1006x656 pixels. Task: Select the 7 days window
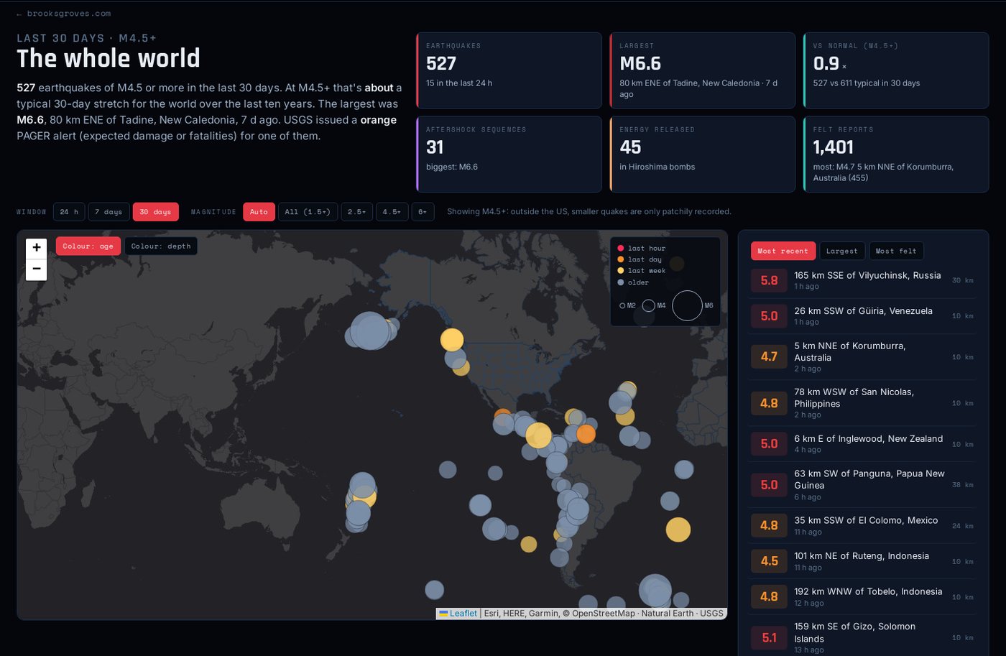click(x=109, y=212)
